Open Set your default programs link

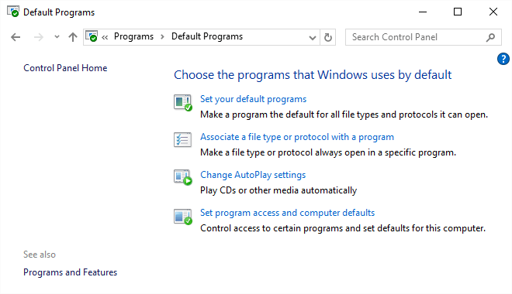(253, 99)
